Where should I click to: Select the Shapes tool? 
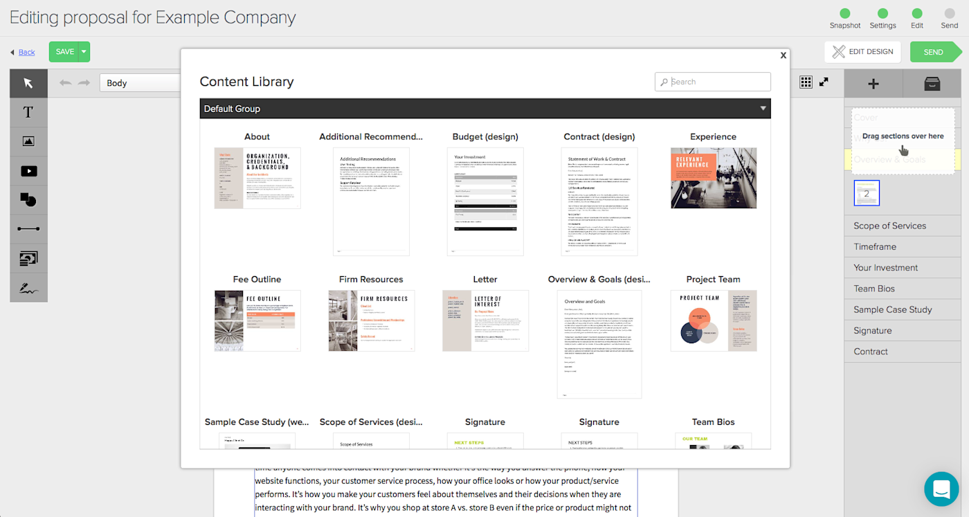click(x=28, y=199)
